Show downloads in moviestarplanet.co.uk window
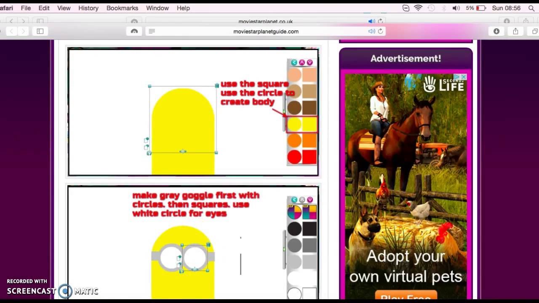The image size is (539, 303). 507,21
